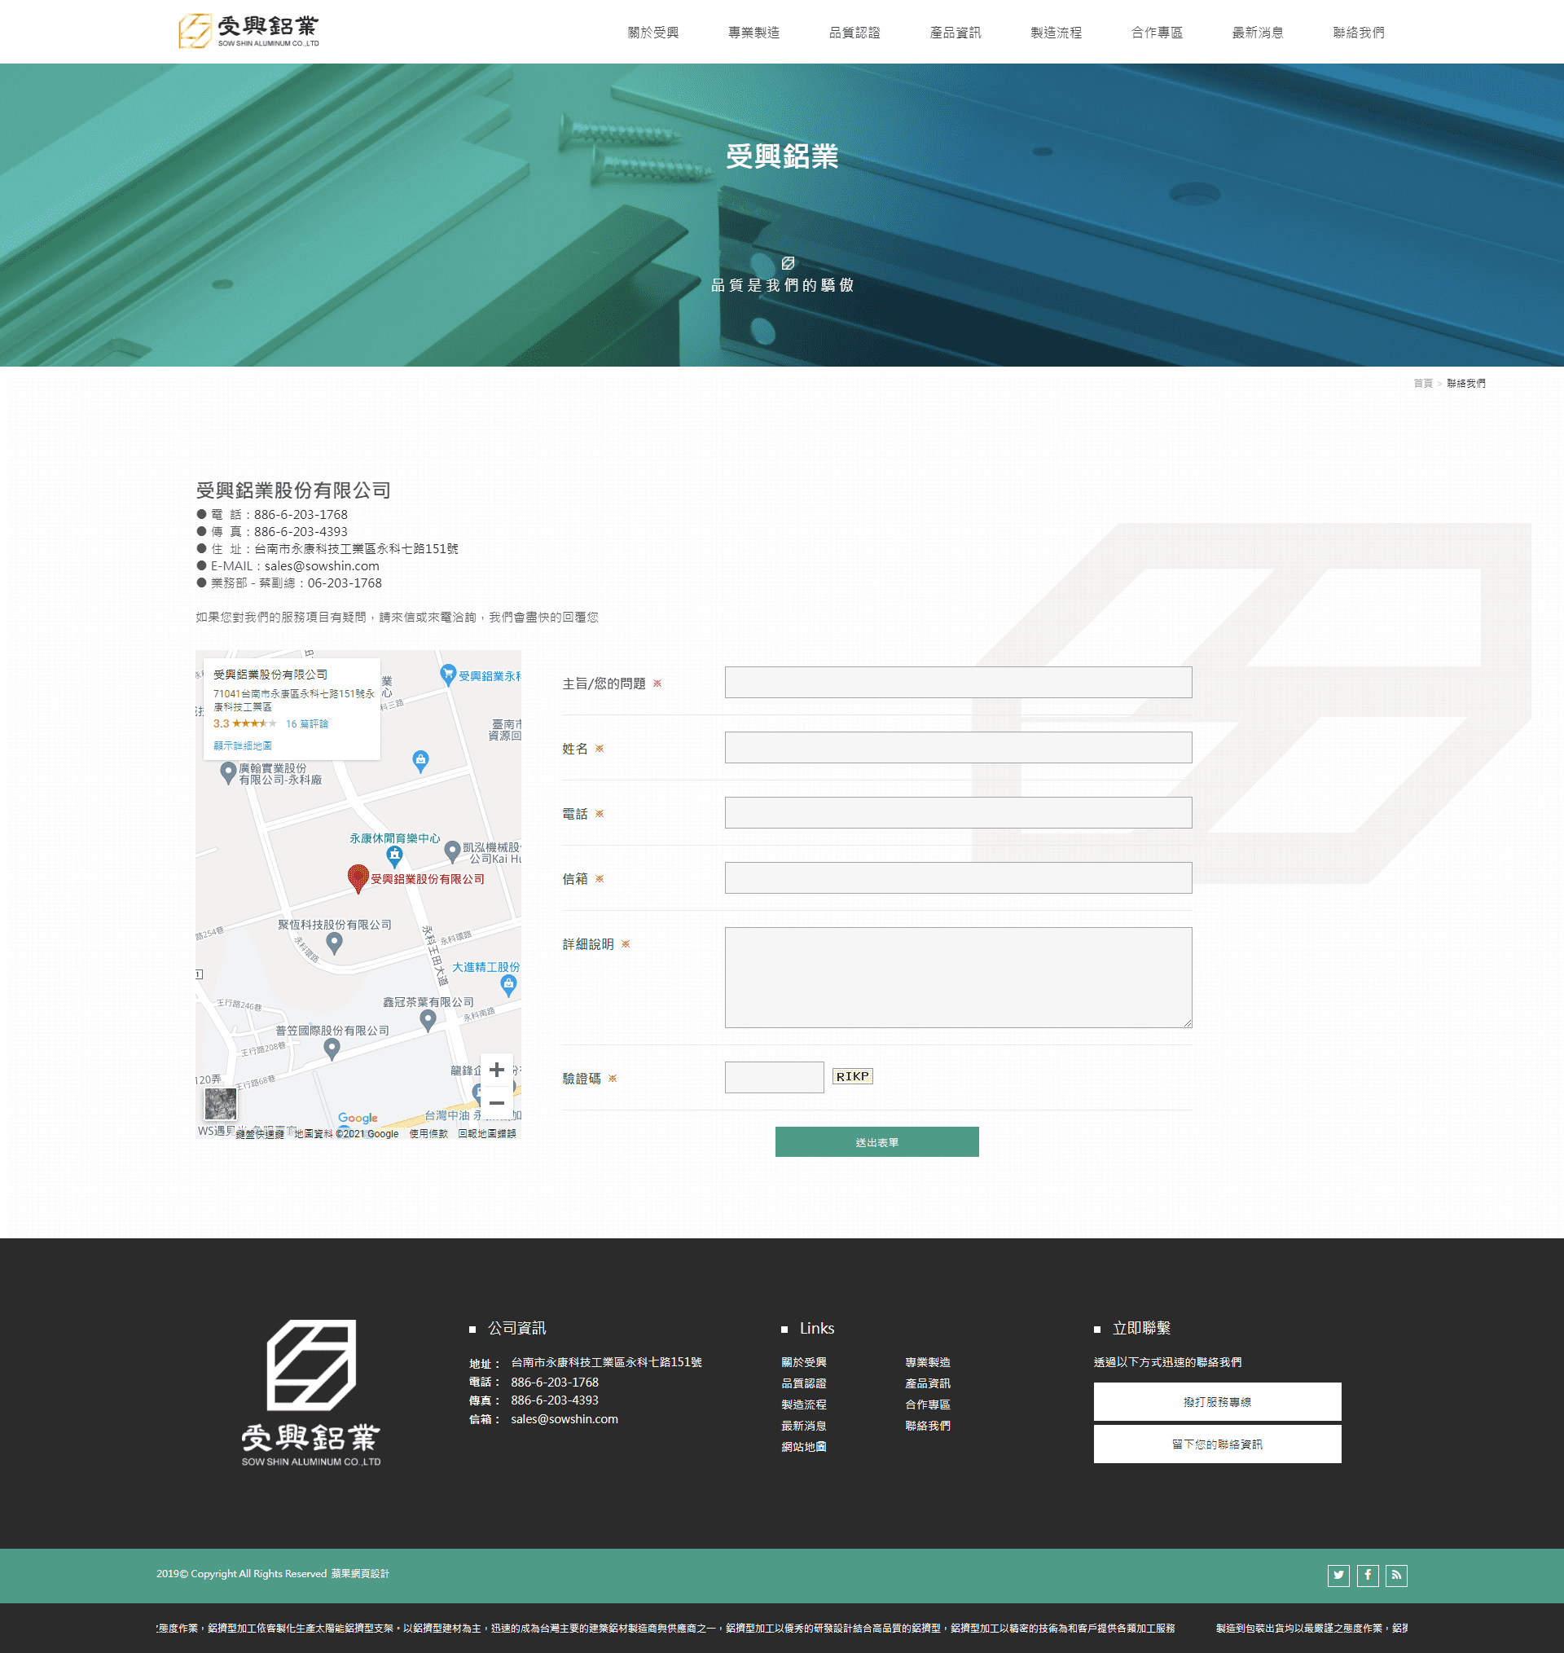Click the 信箱 input field
Screen dimensions: 1564x1653
(x=958, y=877)
